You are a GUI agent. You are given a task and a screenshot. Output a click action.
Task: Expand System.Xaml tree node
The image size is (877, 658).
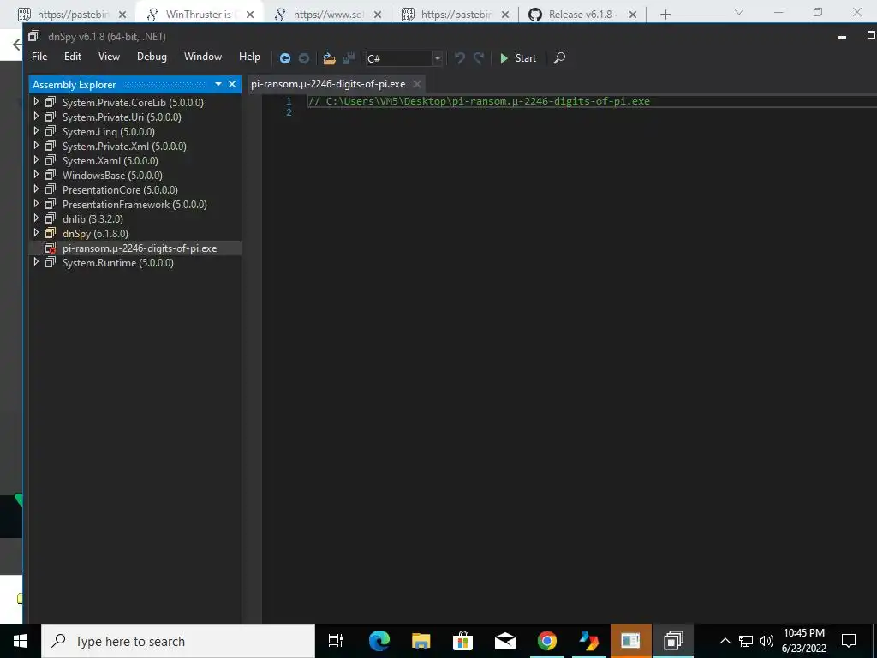pyautogui.click(x=36, y=160)
